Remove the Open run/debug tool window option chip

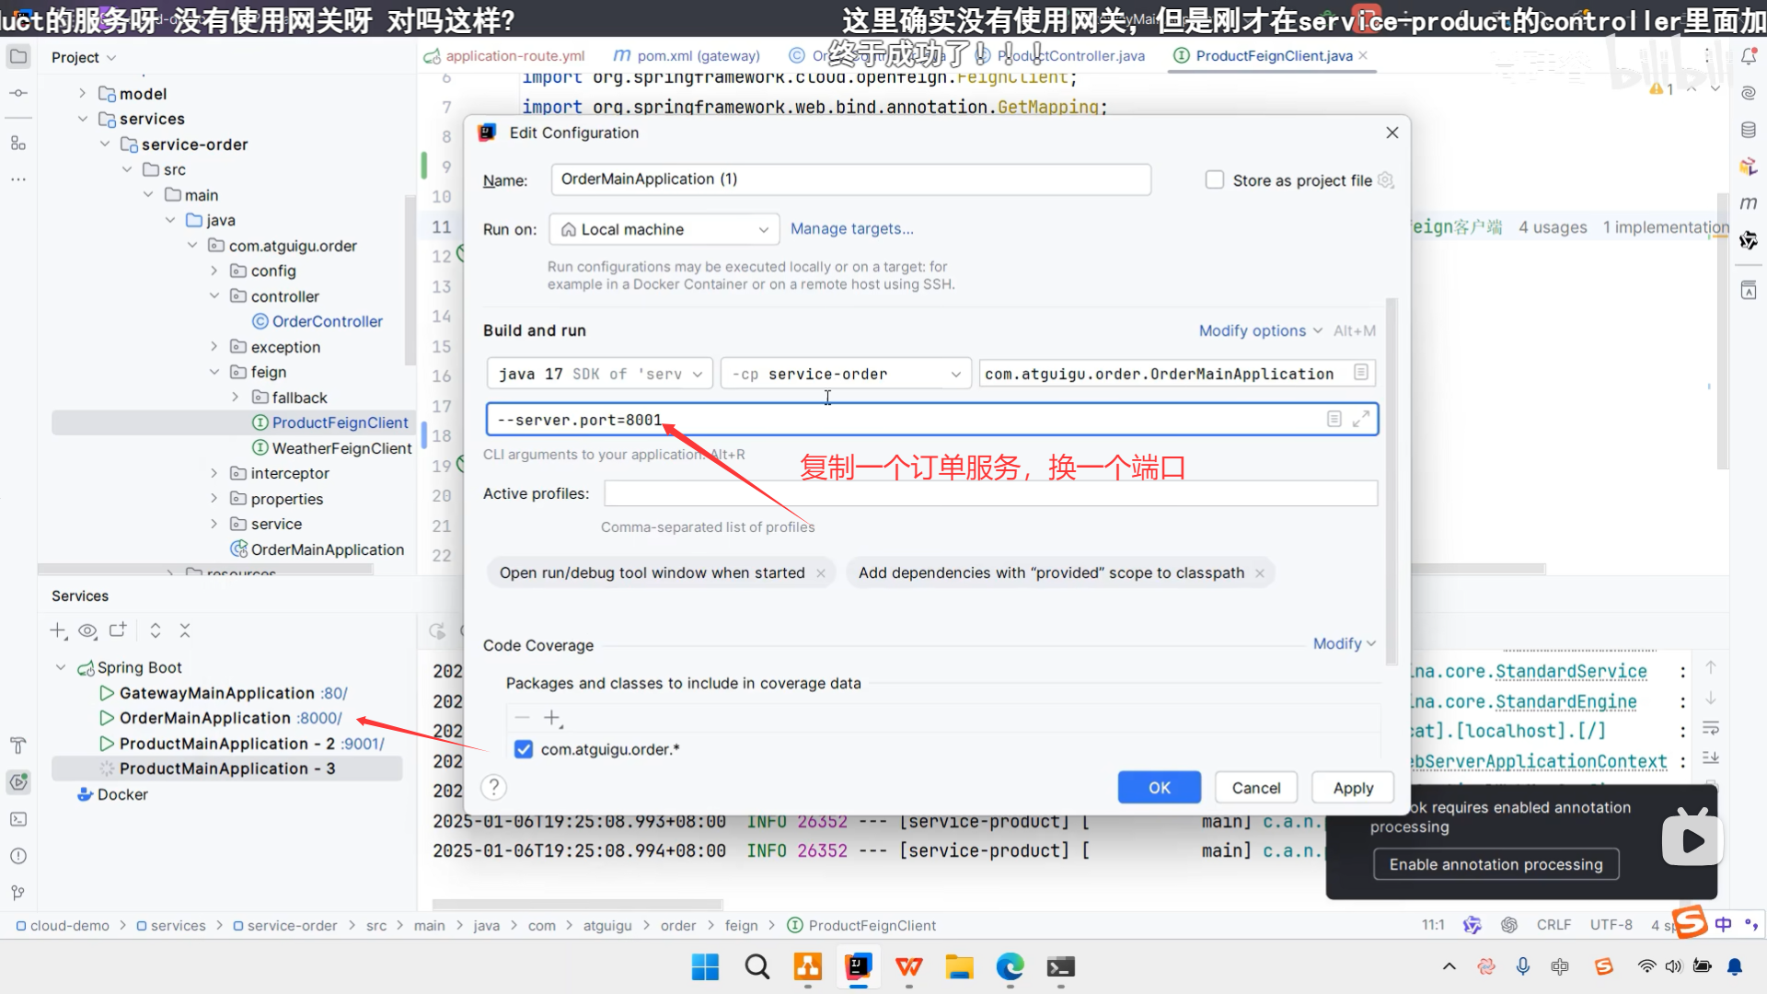(x=822, y=573)
